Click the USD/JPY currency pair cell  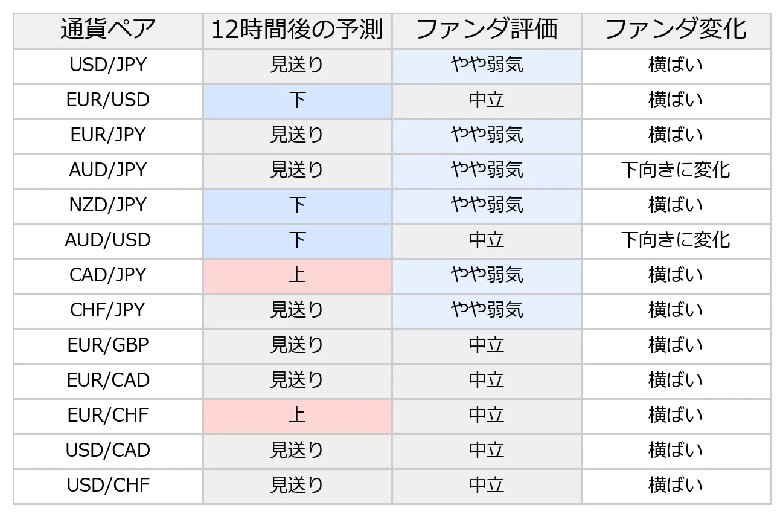(108, 65)
